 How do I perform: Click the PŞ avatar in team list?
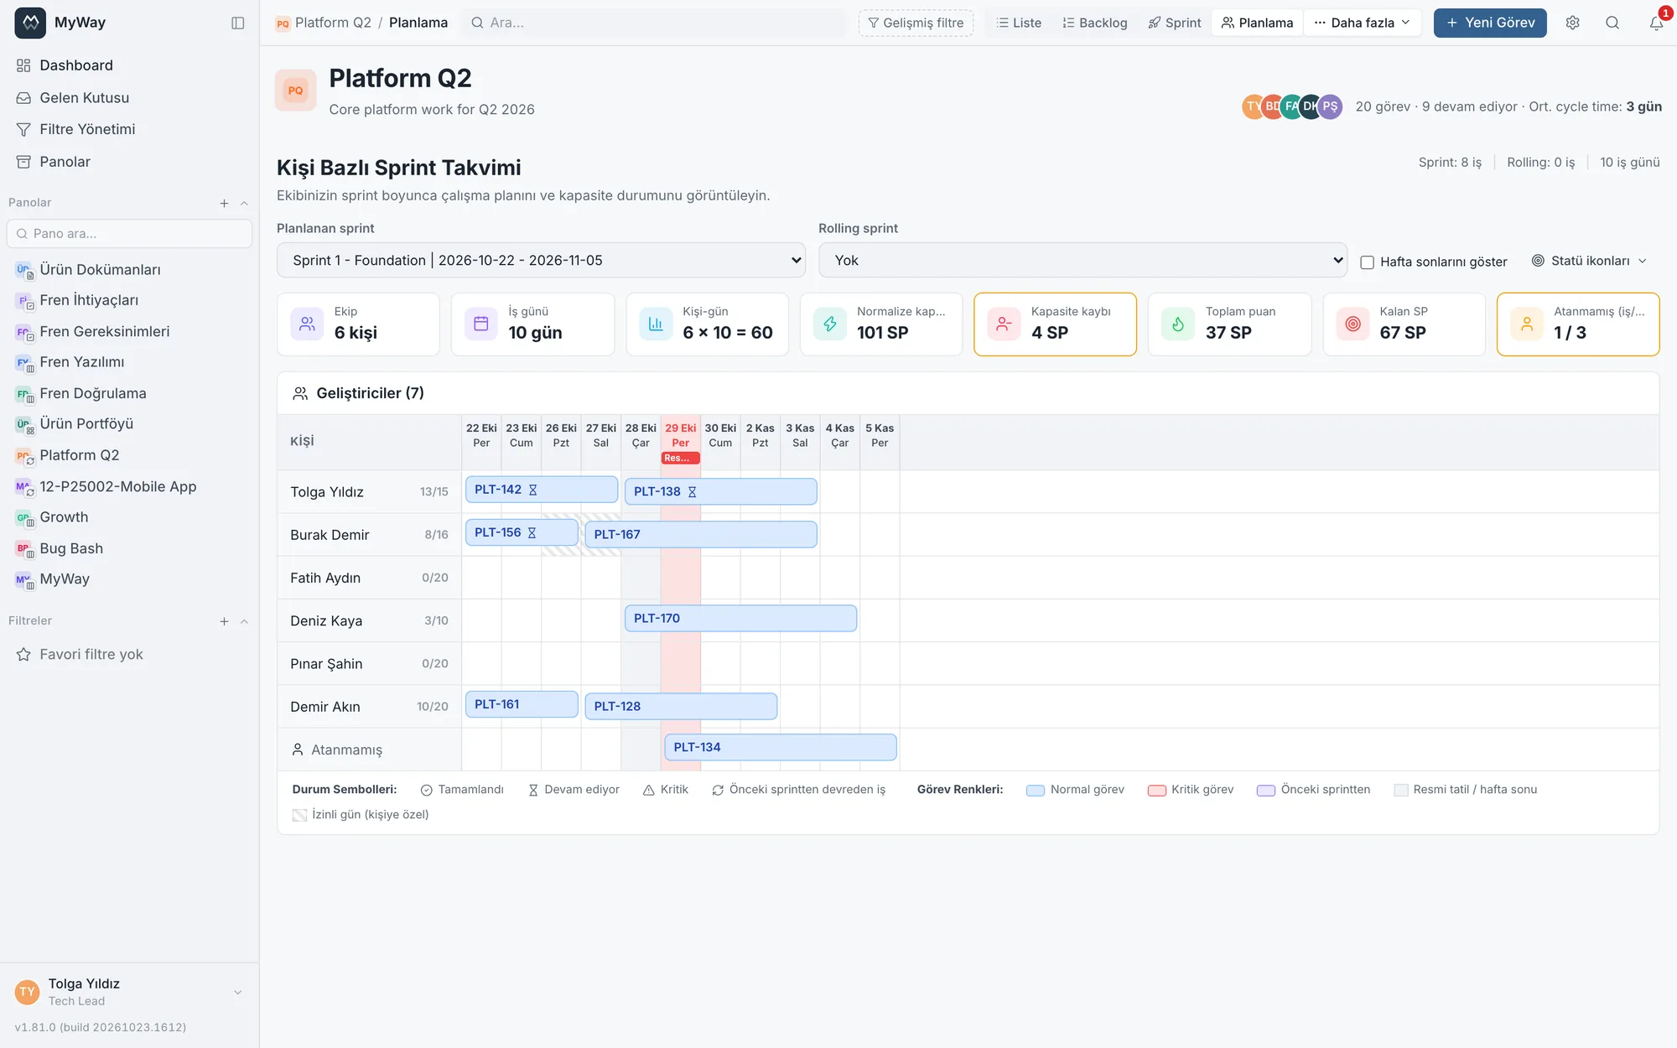tap(1330, 106)
